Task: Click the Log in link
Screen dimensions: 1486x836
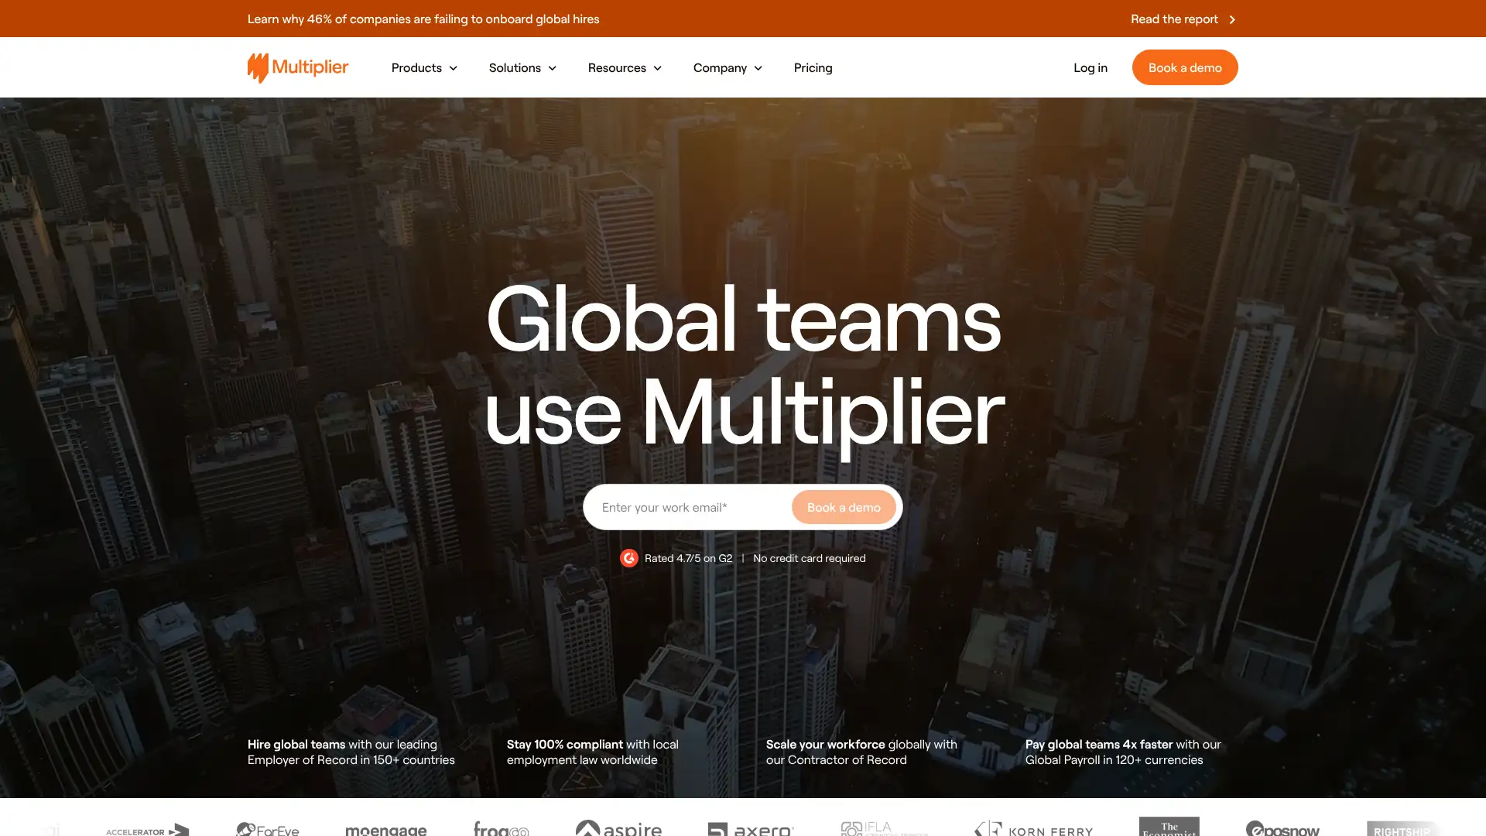Action: tap(1090, 68)
